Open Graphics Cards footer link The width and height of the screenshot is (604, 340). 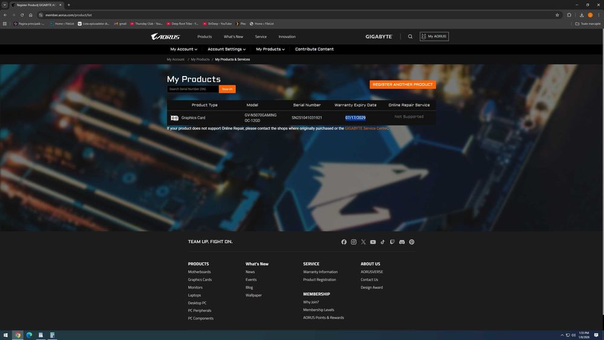pyautogui.click(x=200, y=280)
